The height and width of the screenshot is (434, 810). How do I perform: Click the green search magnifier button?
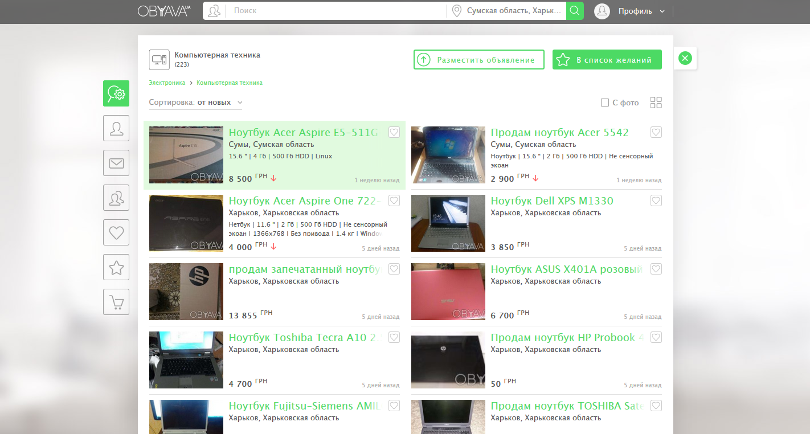coord(575,11)
